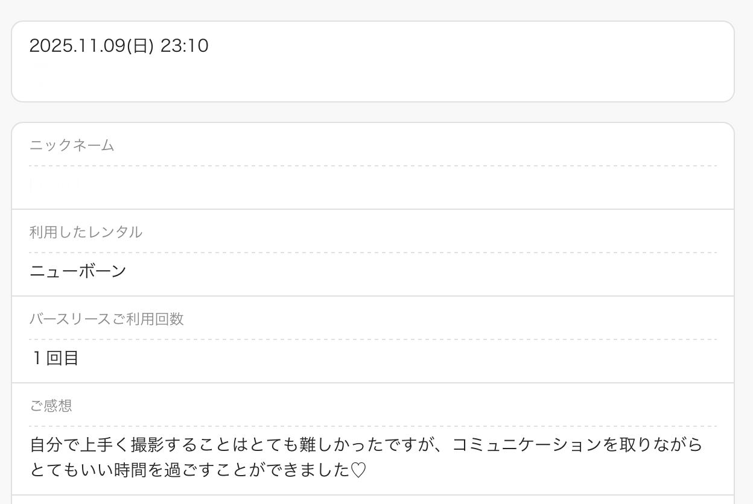Viewport: 753px width, 504px height.
Task: Click the ニックネーム field label
Action: tap(72, 145)
